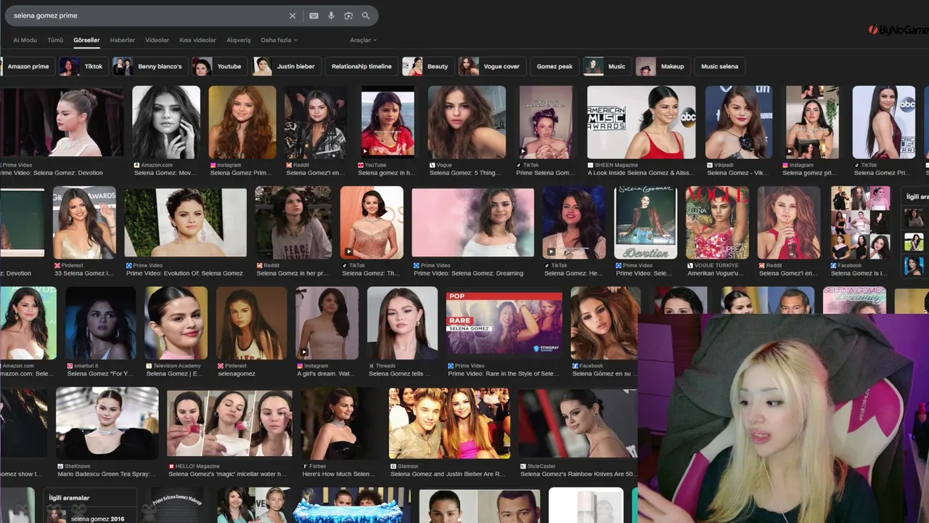
Task: Open the StyleCaster Rainbow Knives image
Action: tap(578, 423)
